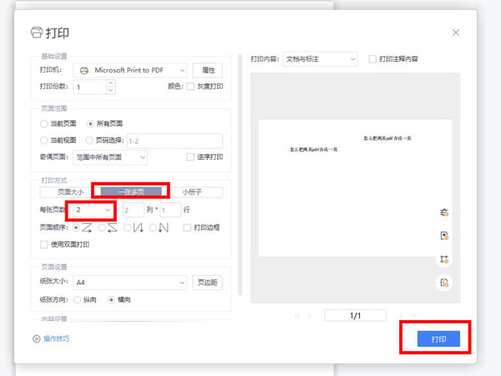Open the 打印内容 文档与标注 dropdown
This screenshot has height=376, width=501.
point(320,59)
